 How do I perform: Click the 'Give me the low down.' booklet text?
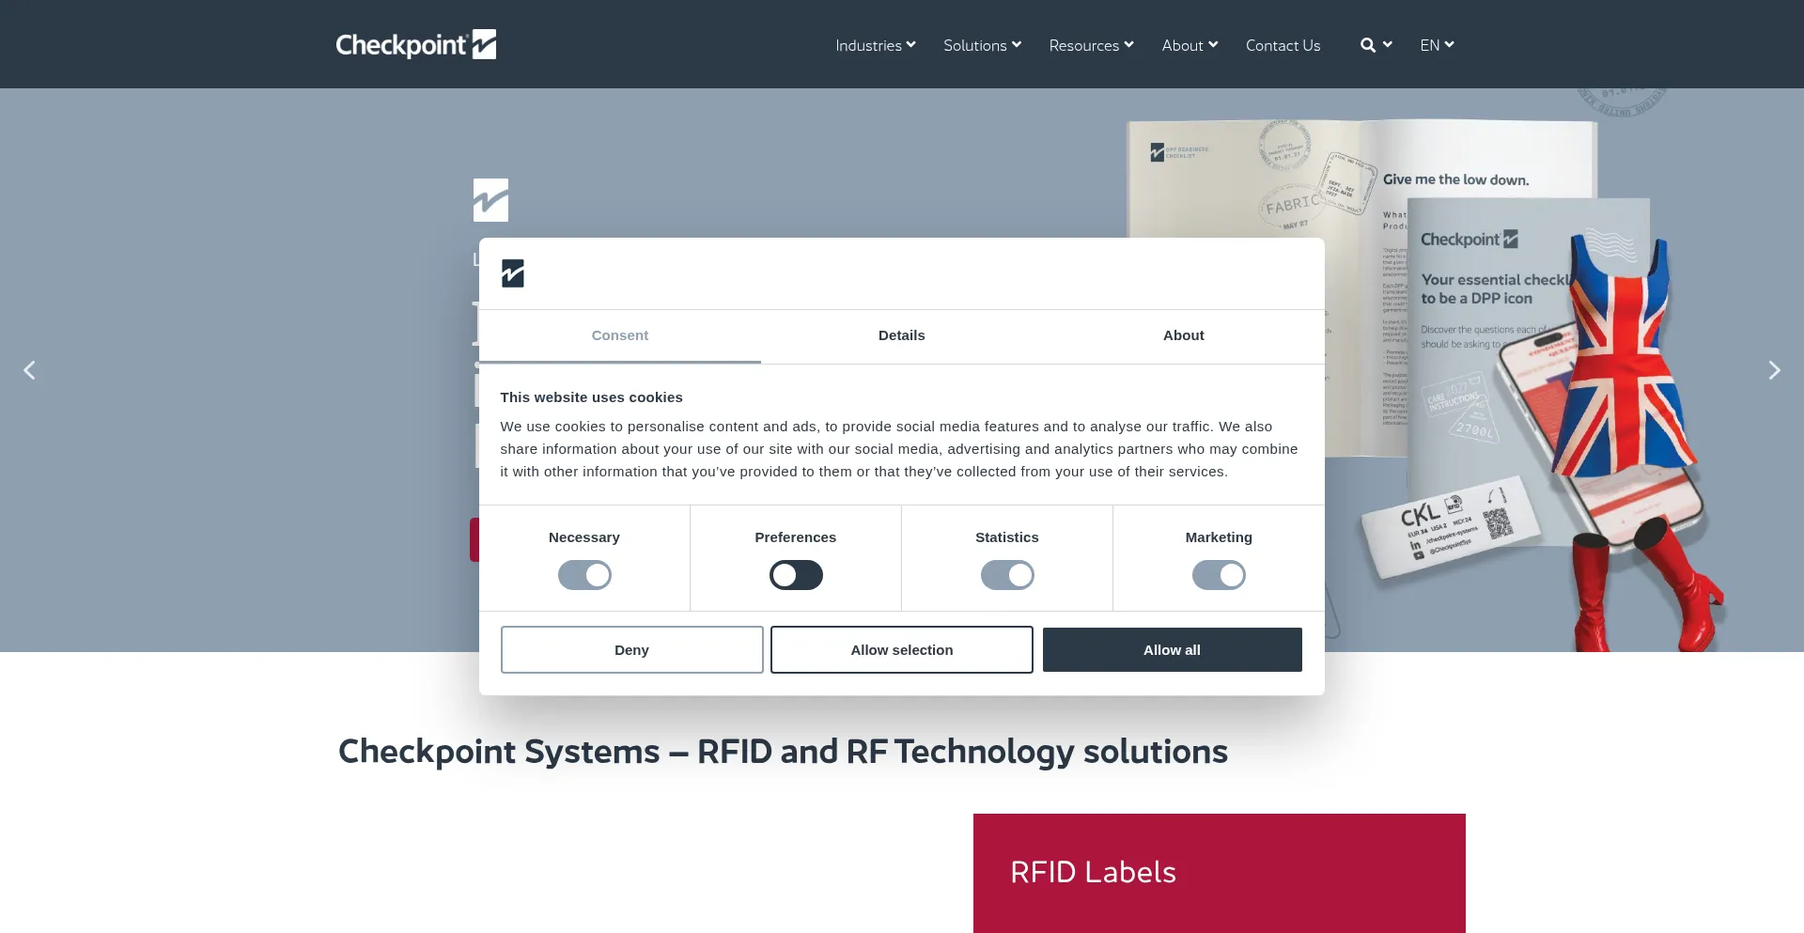pos(1455,179)
